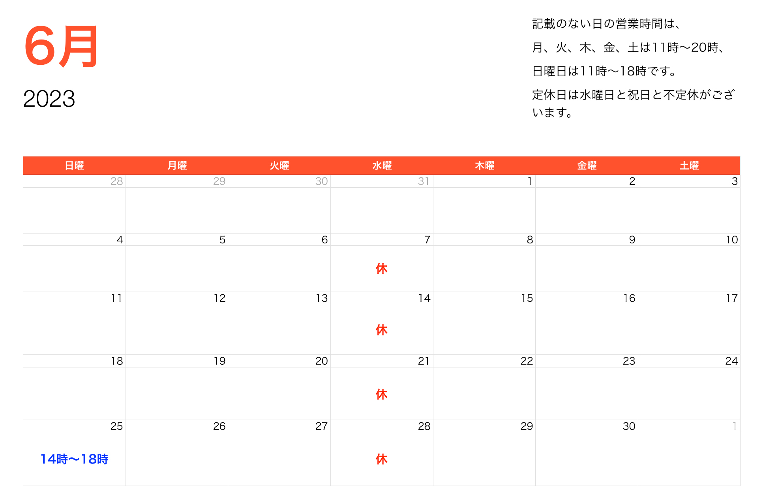Image resolution: width=780 pixels, height=501 pixels.
Task: Select the 土曜 column header
Action: 689,166
